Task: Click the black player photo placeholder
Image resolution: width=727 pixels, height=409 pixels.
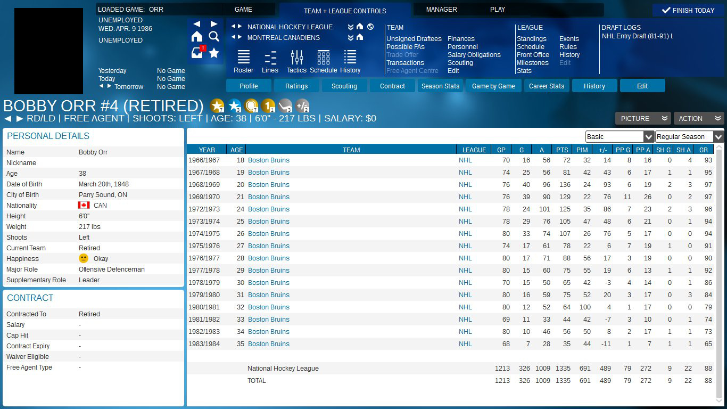Action: 48,51
